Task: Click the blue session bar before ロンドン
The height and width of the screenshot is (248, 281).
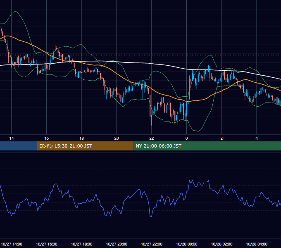Action: coord(19,146)
